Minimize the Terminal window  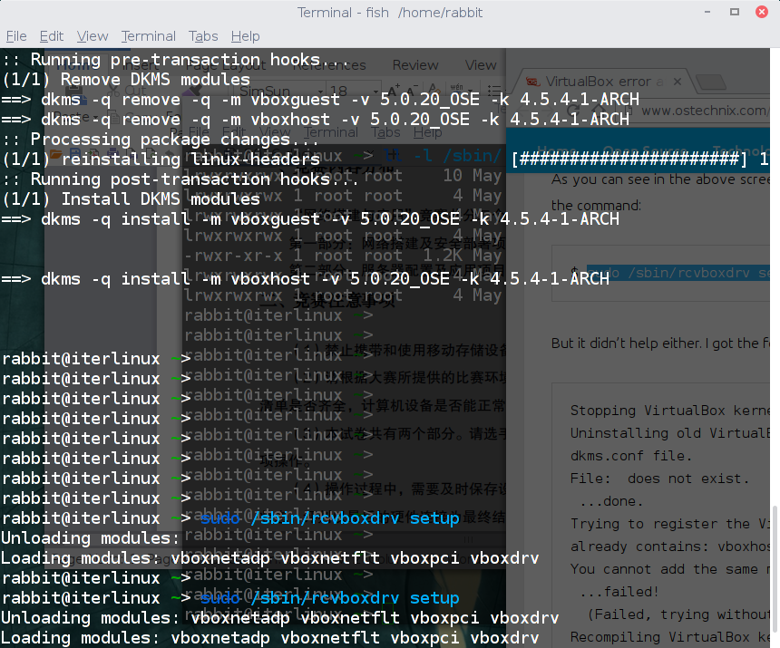(x=707, y=12)
